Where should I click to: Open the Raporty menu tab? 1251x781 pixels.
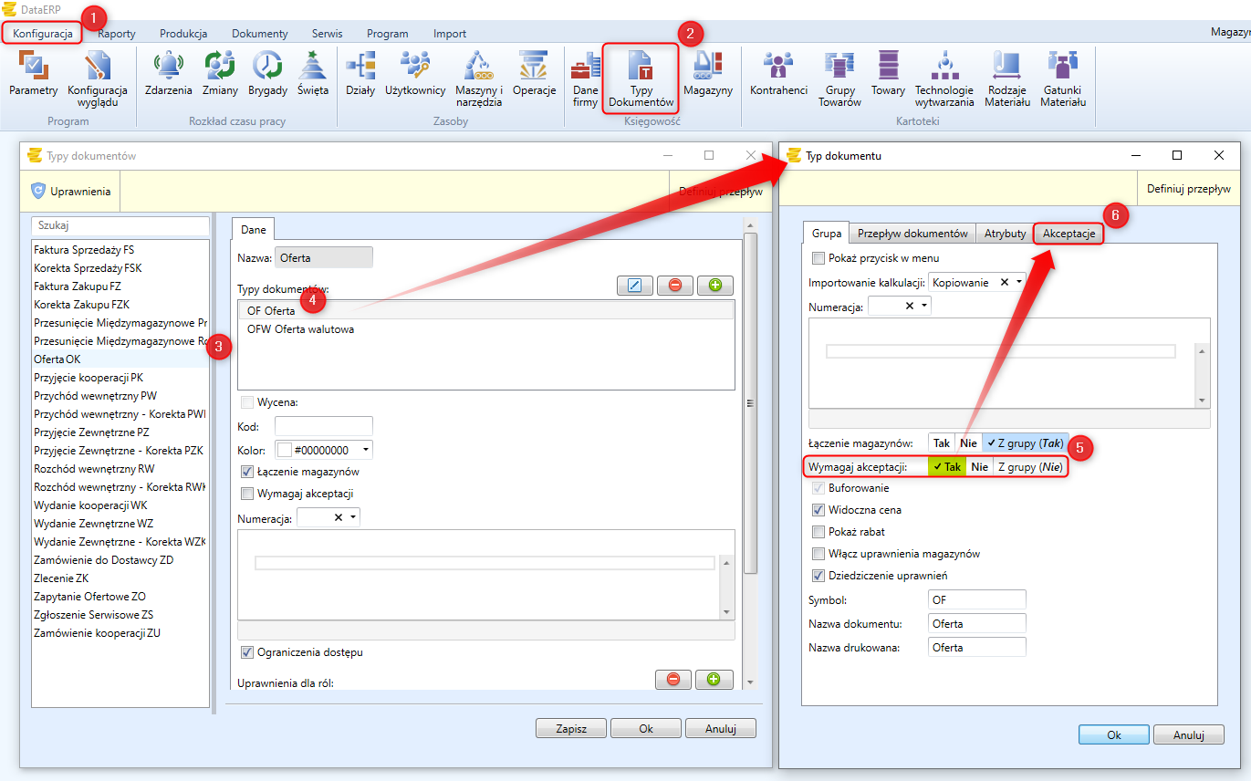[x=117, y=34]
